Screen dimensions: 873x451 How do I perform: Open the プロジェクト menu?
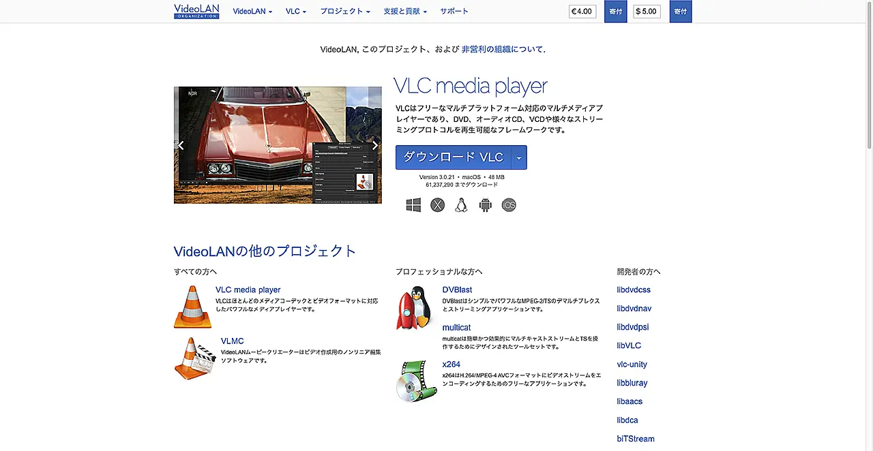tap(345, 12)
